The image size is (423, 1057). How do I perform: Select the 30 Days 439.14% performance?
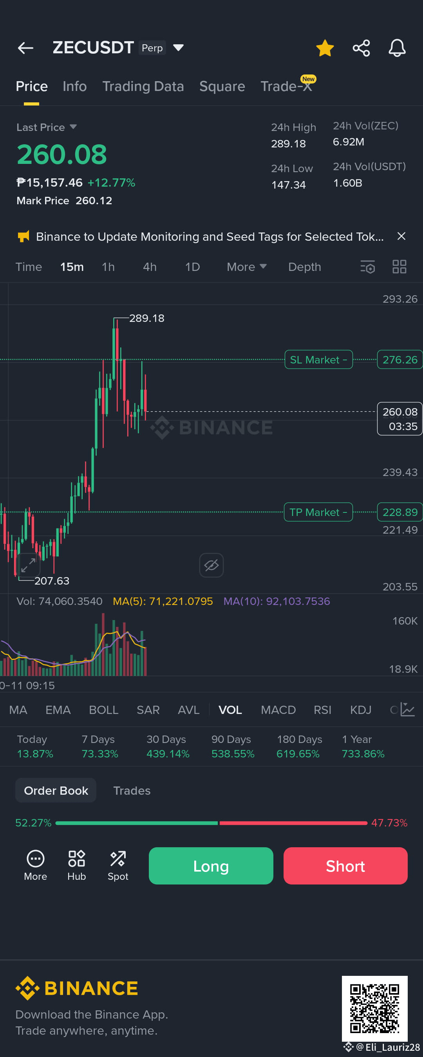click(x=168, y=746)
